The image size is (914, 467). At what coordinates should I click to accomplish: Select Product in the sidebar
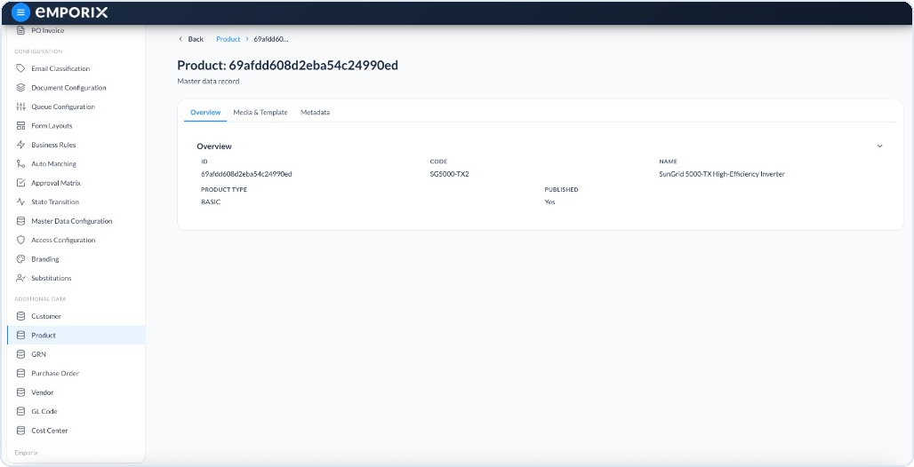click(76, 336)
